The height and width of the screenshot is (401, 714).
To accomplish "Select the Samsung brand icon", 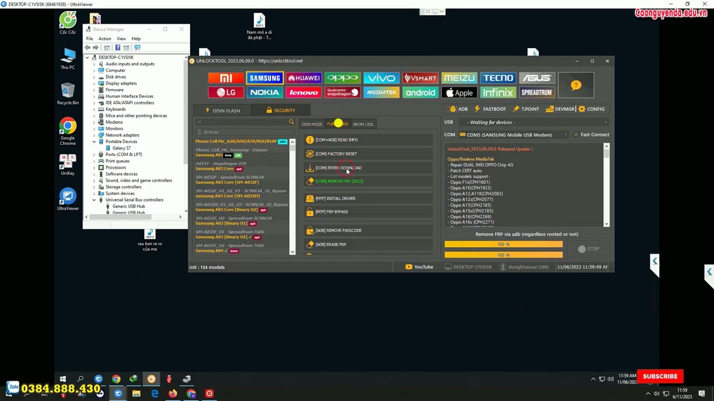I will coord(264,79).
